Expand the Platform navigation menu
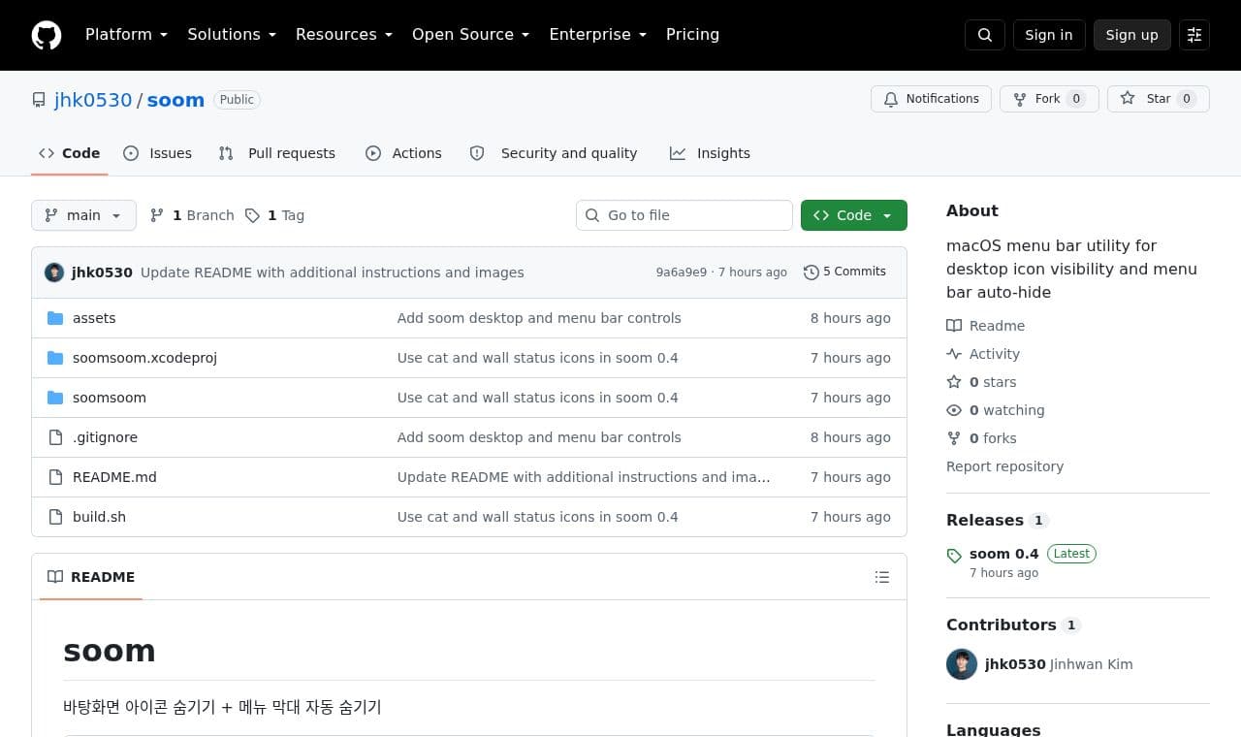Image resolution: width=1241 pixels, height=737 pixels. pos(126,35)
